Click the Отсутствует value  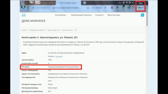[52, 88]
